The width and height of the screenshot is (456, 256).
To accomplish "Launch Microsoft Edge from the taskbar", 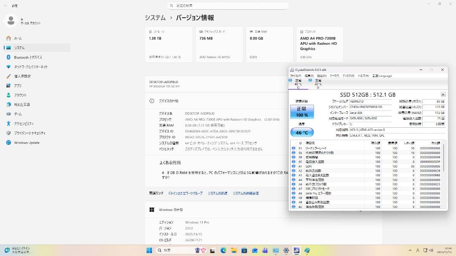I will click(x=223, y=250).
